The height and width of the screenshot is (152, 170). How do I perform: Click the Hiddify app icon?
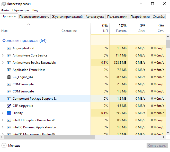point(9,113)
